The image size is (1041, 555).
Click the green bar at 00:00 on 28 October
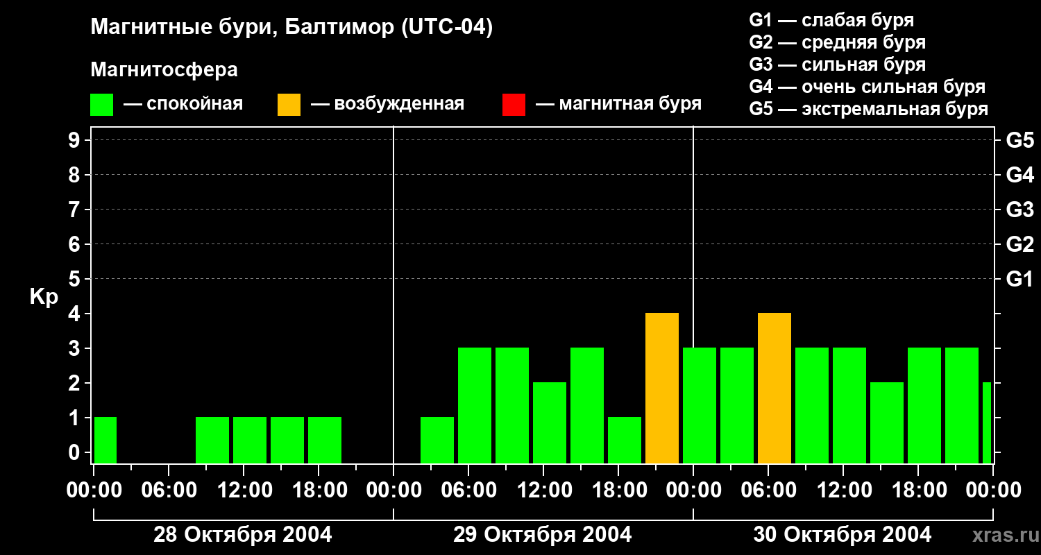(x=105, y=441)
